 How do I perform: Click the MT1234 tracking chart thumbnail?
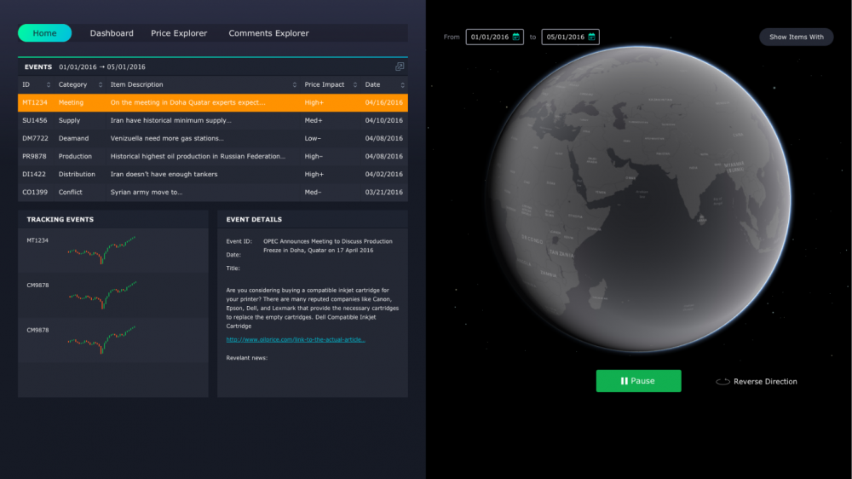point(101,250)
